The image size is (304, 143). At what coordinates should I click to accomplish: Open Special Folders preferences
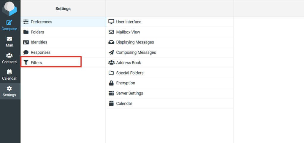point(170,73)
